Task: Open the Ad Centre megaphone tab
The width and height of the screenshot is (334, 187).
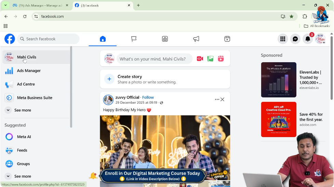Action: tap(196, 39)
